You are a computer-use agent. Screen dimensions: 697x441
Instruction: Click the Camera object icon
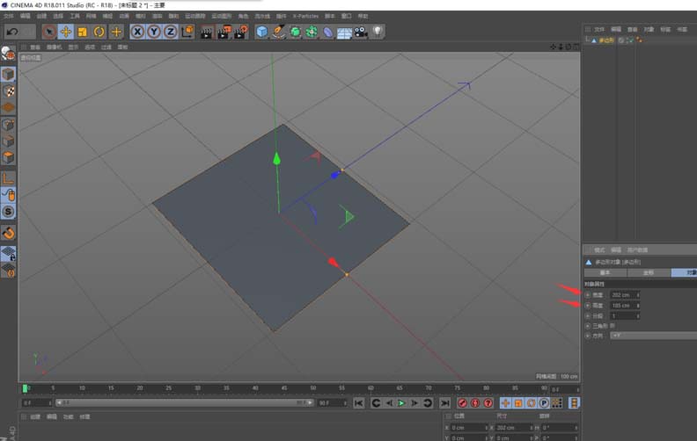361,32
